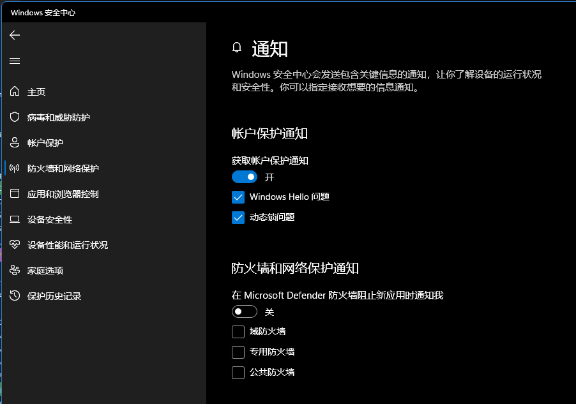
Task: Click the 获取帐户保护通知 label
Action: 269,160
